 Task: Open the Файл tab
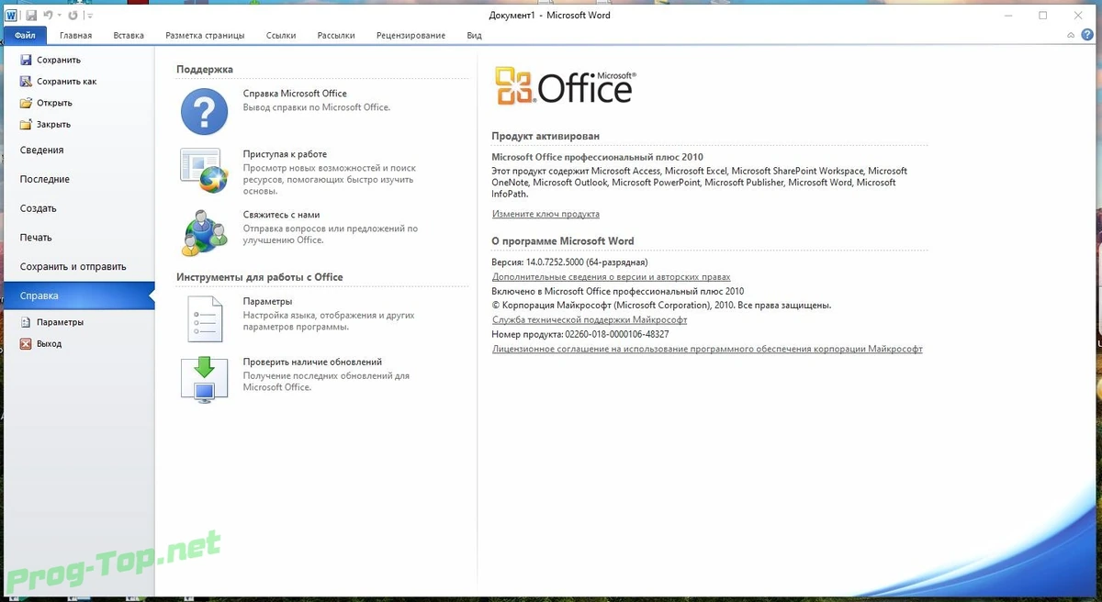25,35
